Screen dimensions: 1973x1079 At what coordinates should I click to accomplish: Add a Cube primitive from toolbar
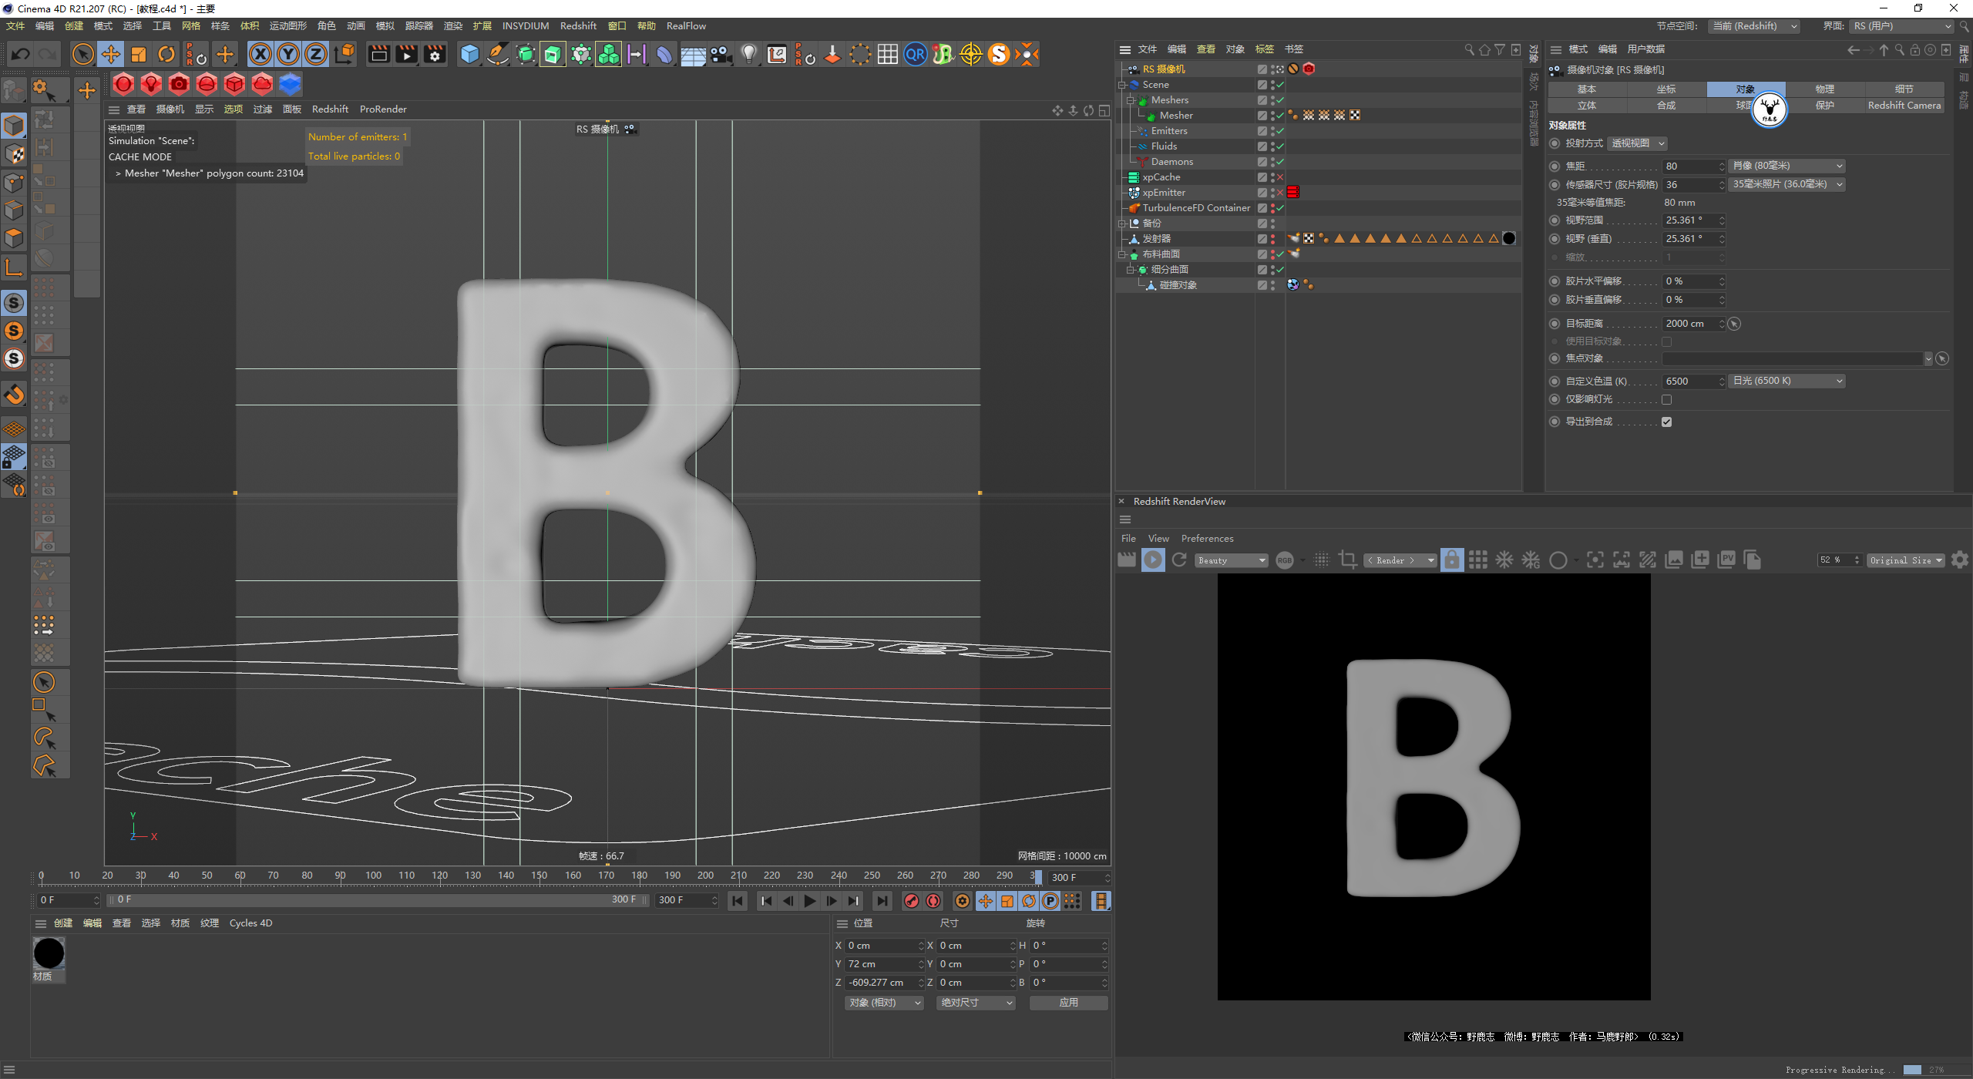(469, 55)
